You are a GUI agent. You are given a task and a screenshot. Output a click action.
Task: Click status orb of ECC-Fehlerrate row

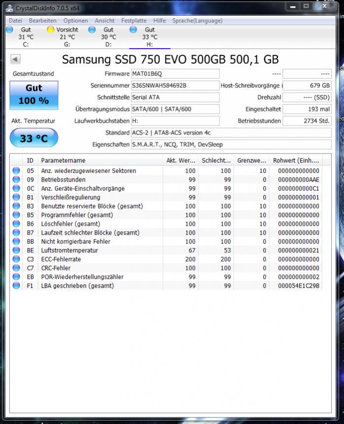point(16,259)
